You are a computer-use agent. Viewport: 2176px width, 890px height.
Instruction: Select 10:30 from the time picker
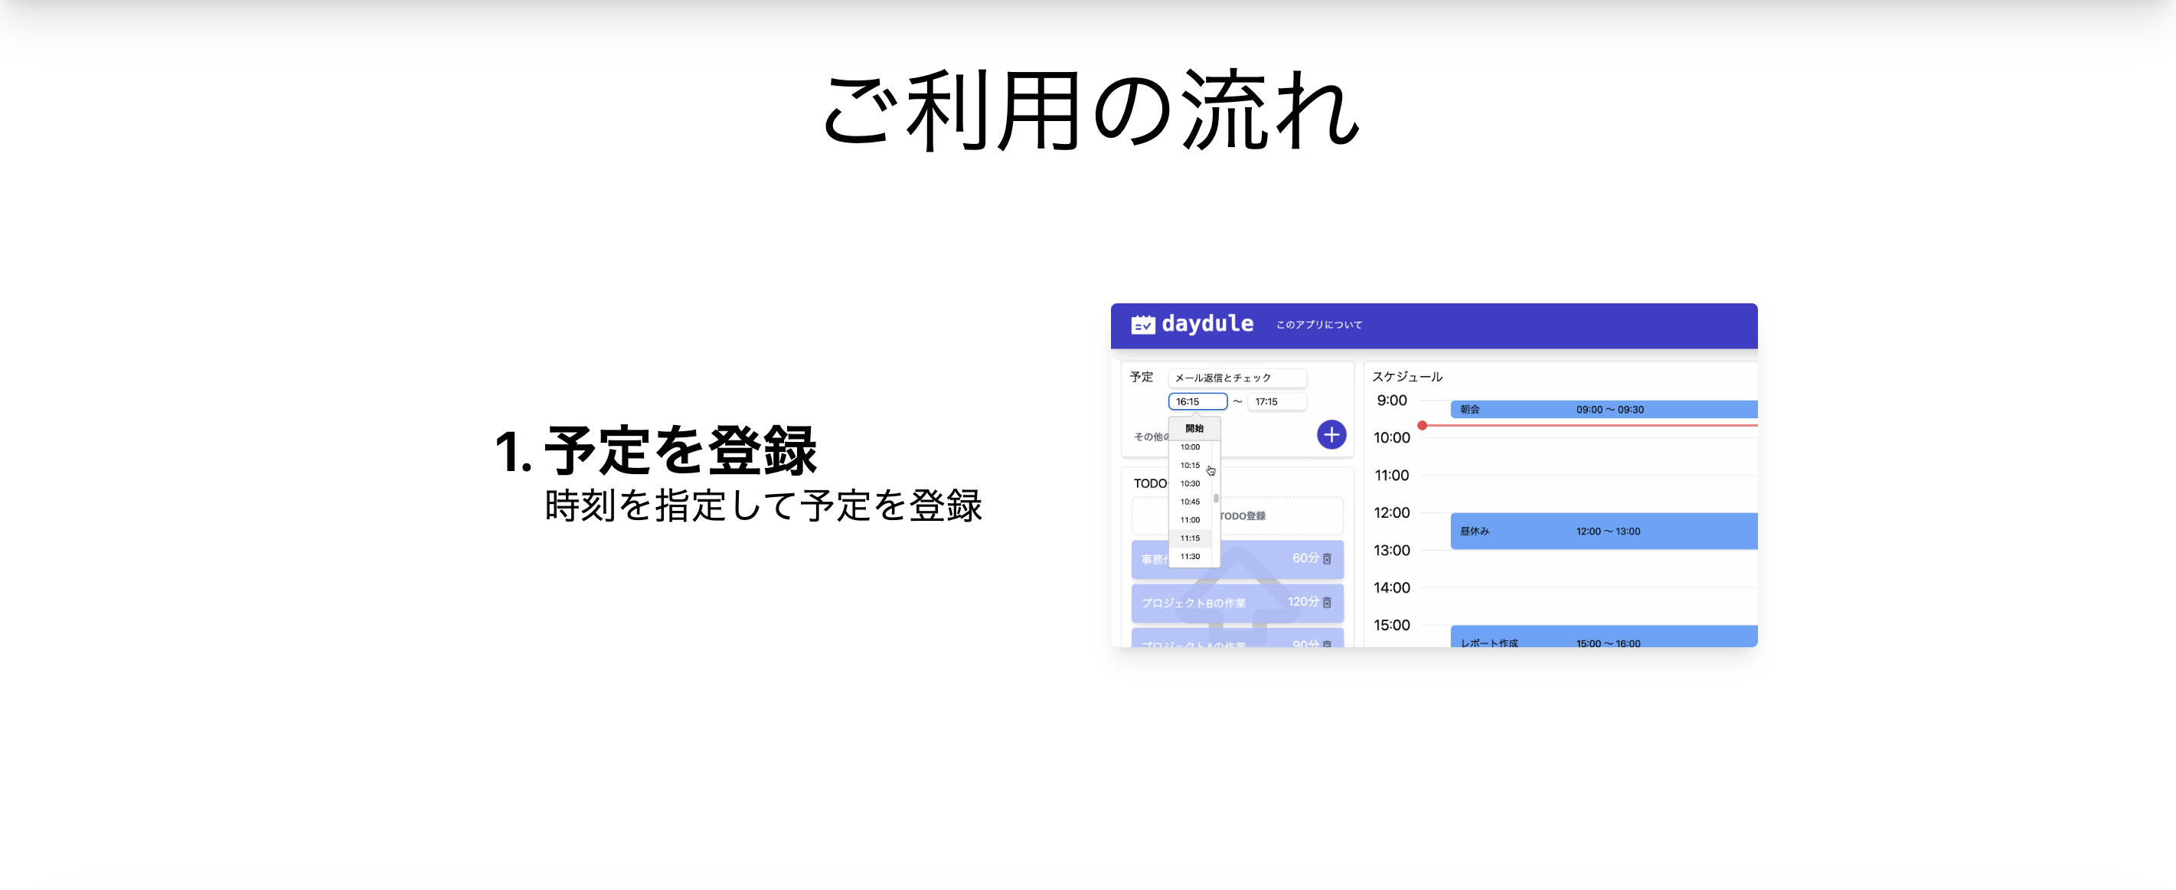1190,483
